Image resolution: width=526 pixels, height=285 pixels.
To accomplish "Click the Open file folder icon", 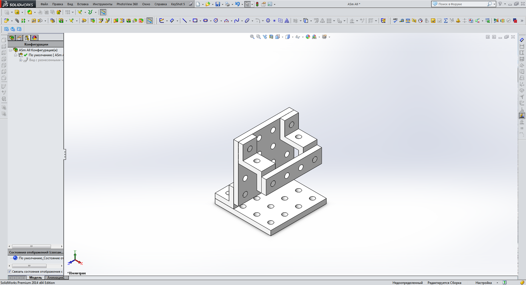I will coord(208,4).
